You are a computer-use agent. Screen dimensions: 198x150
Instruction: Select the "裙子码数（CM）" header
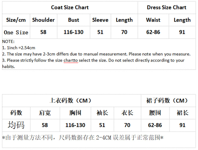click(167, 100)
